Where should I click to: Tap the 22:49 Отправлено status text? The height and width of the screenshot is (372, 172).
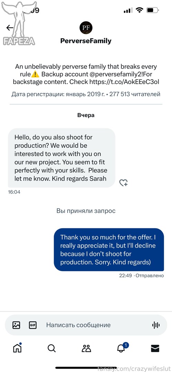142,276
